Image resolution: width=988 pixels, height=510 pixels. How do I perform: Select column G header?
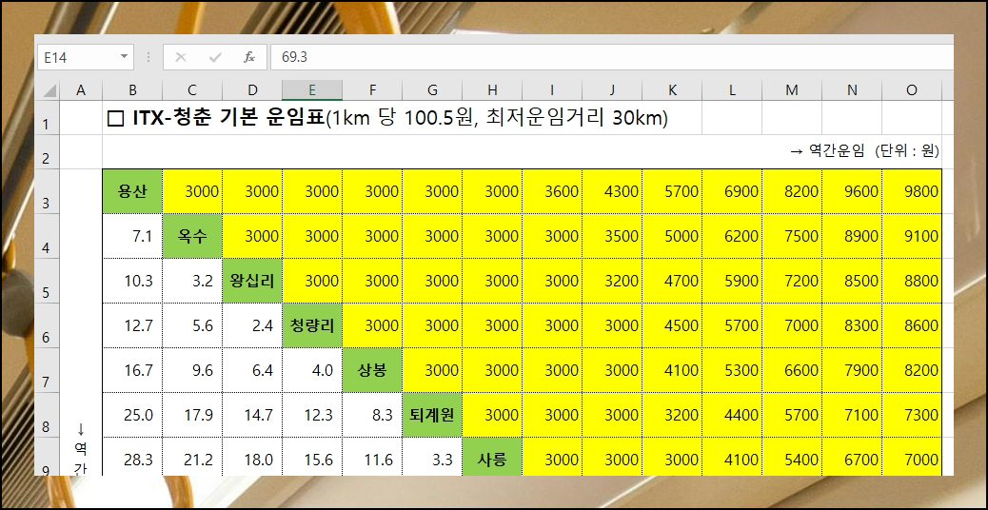[432, 90]
